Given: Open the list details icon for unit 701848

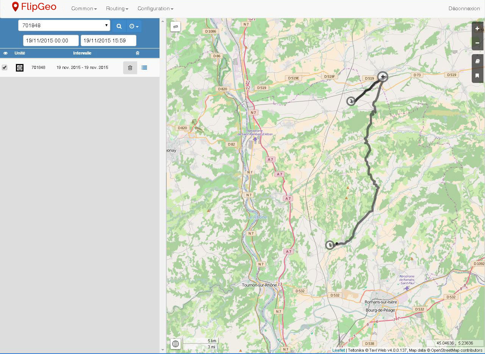Looking at the screenshot, I should (144, 68).
